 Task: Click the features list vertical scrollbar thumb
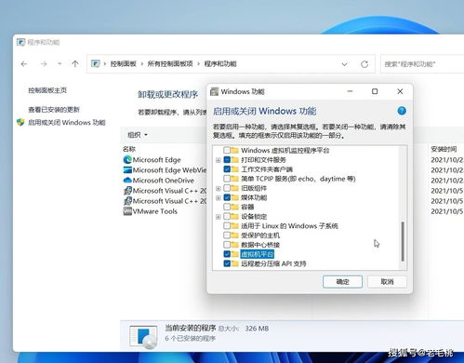pyautogui.click(x=403, y=242)
